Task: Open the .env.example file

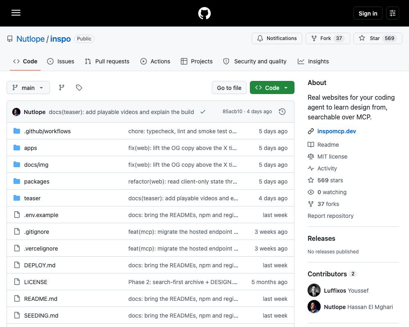Action: [41, 215]
